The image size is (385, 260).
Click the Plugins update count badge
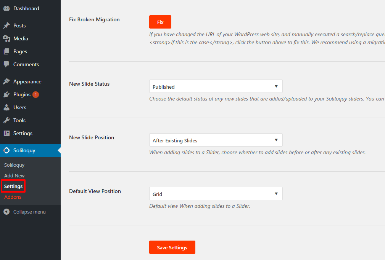pos(35,94)
